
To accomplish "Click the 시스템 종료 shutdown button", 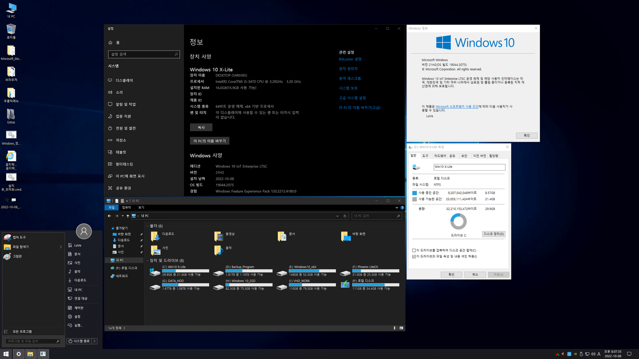I will click(79, 341).
